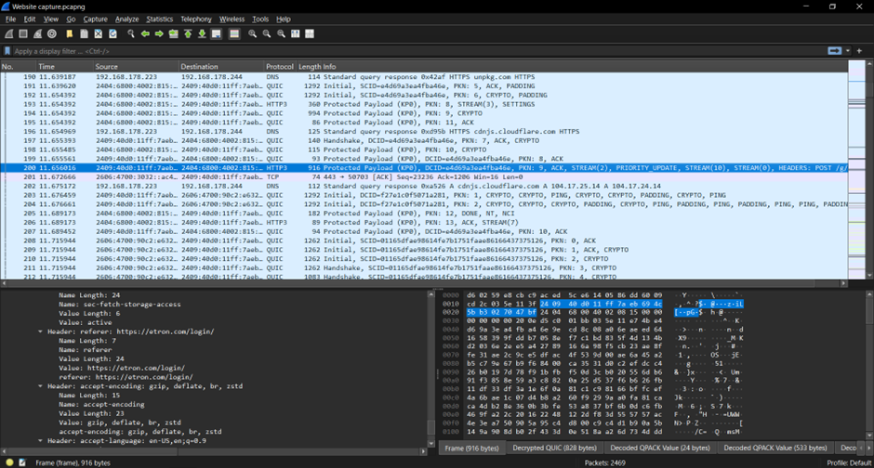Select packet 193 HTTP3 SETTINGS row
This screenshot has width=874, height=468.
point(424,104)
